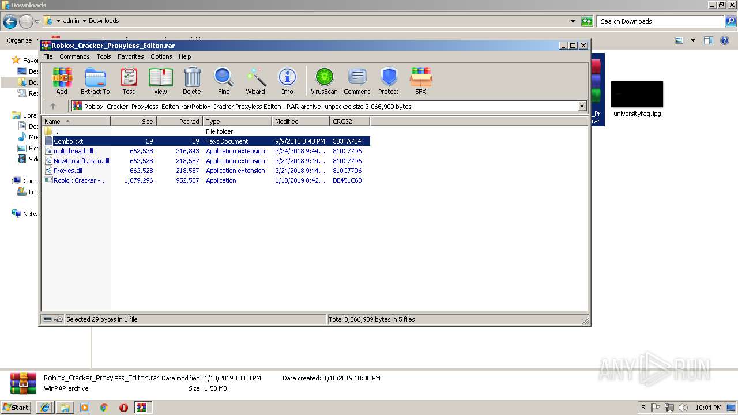Click the Explorer refresh button
Image resolution: width=738 pixels, height=415 pixels.
tap(587, 21)
